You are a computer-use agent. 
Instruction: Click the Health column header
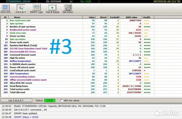point(147,17)
